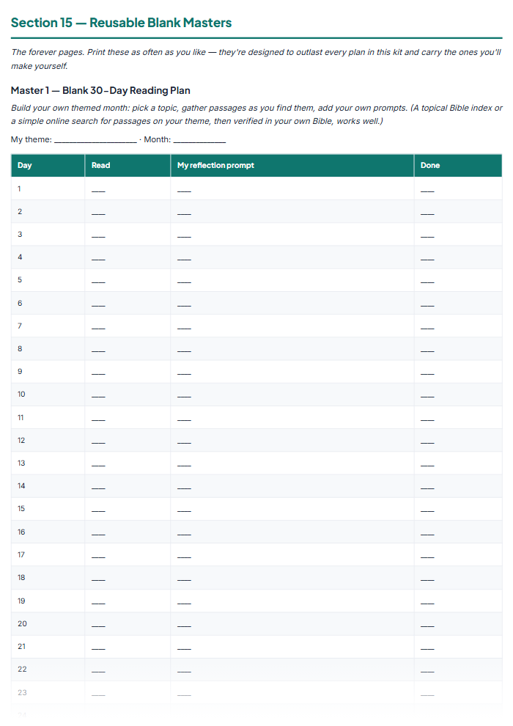513x726 pixels.
Task: Click reflection prompt blank for day 15
Action: (x=184, y=510)
